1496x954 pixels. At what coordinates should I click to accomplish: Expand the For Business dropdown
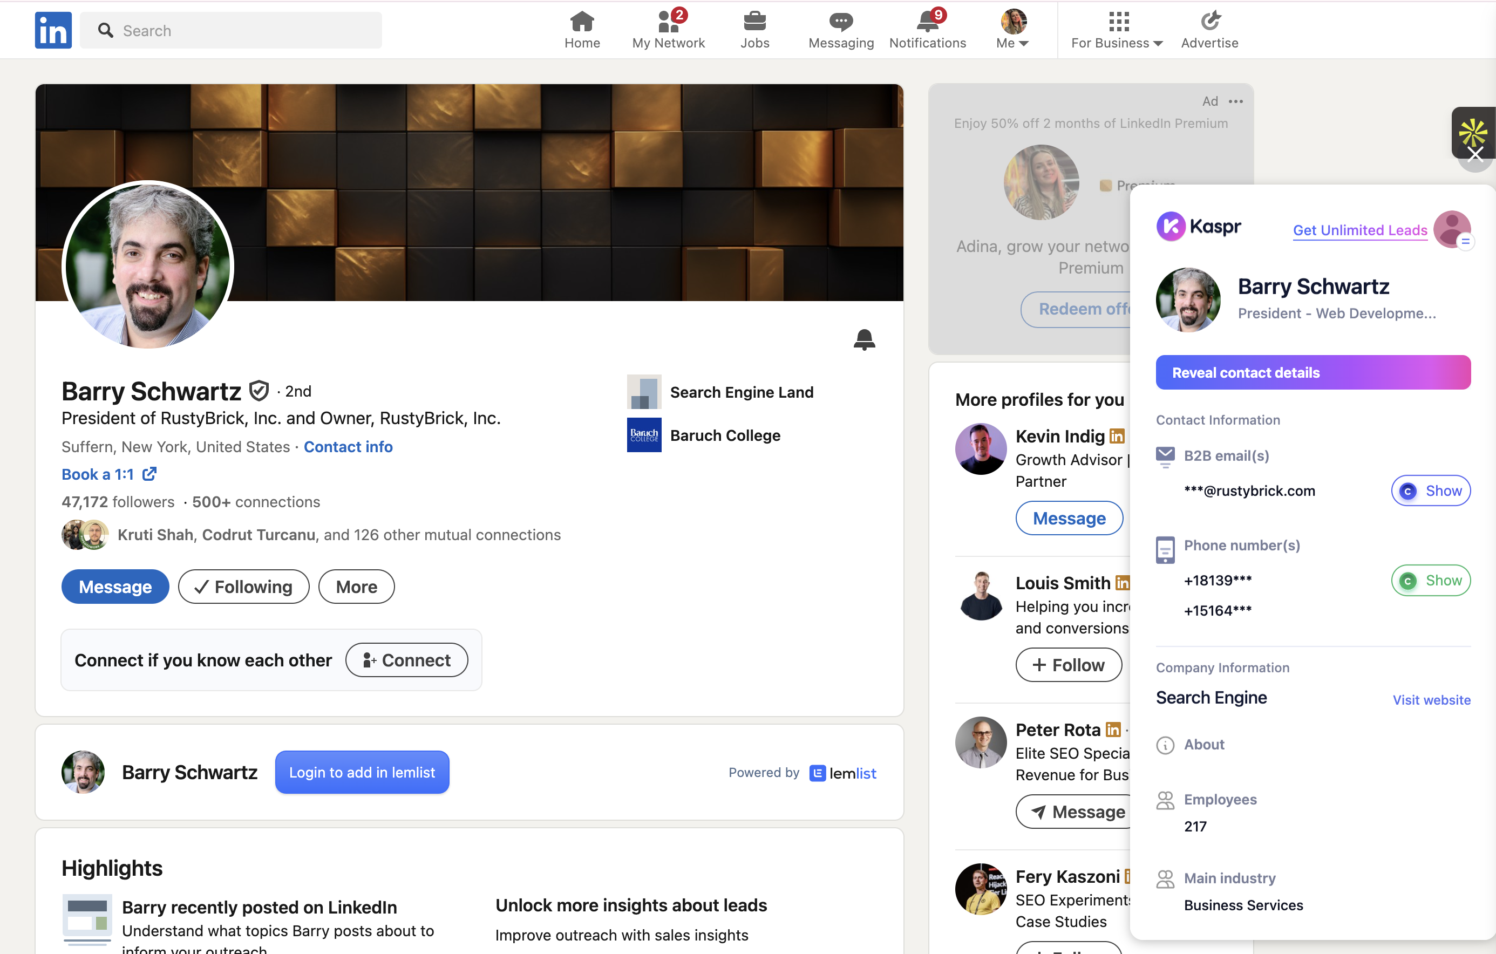[1117, 29]
